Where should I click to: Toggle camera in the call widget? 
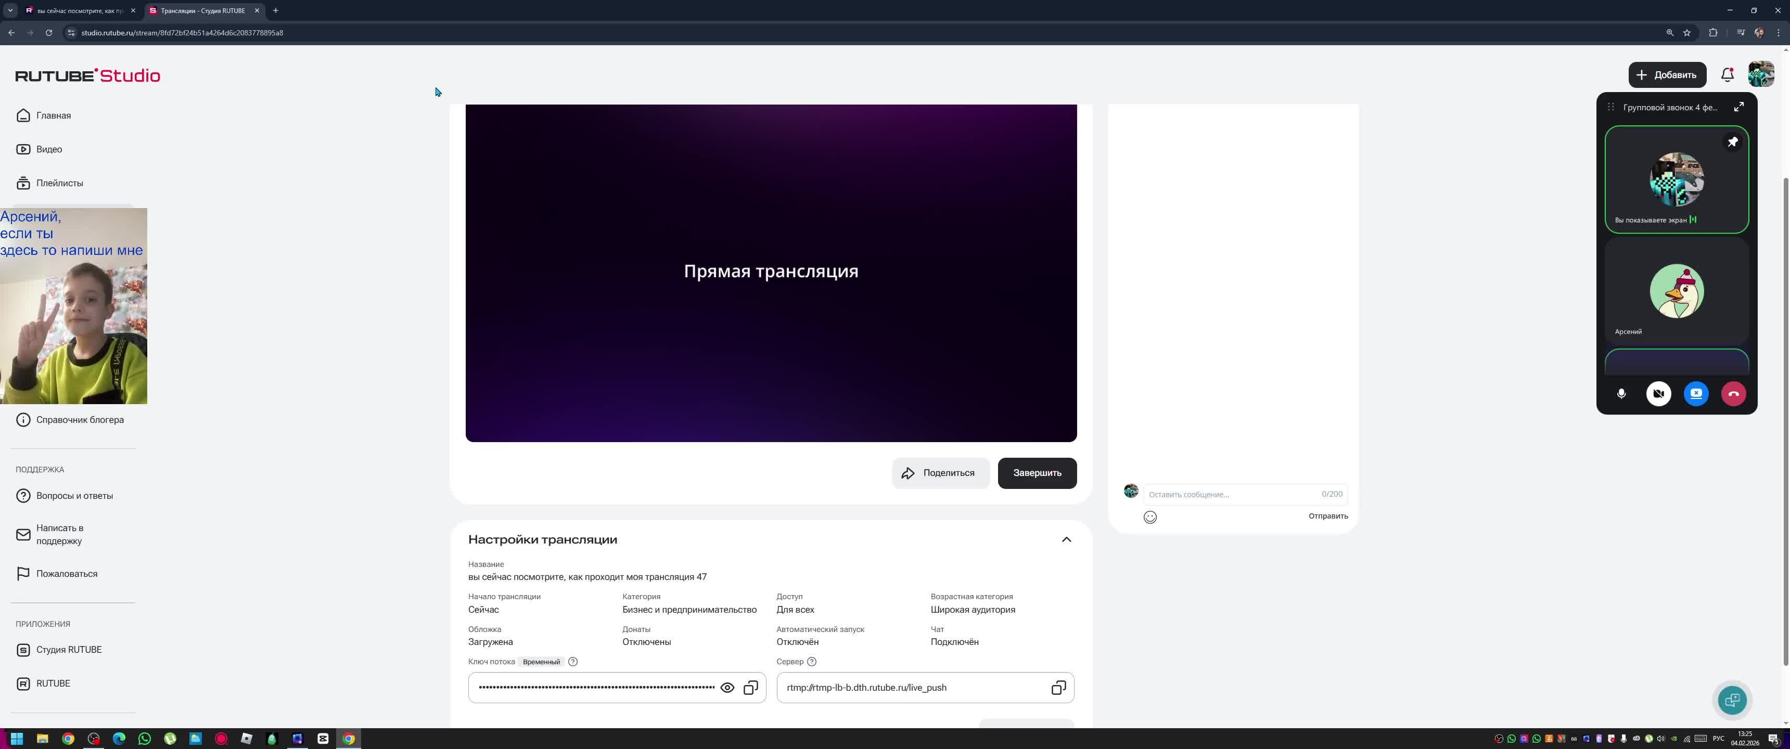click(1659, 394)
